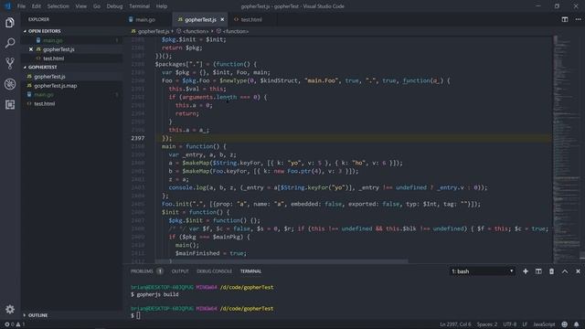Click the code minimap on the right

[x=567, y=149]
